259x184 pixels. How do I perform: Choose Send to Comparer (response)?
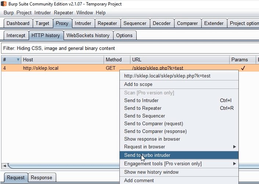coord(179,131)
